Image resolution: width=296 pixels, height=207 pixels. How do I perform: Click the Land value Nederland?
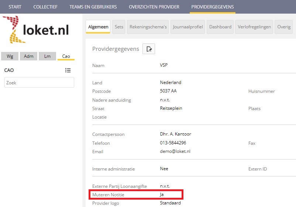pyautogui.click(x=171, y=82)
